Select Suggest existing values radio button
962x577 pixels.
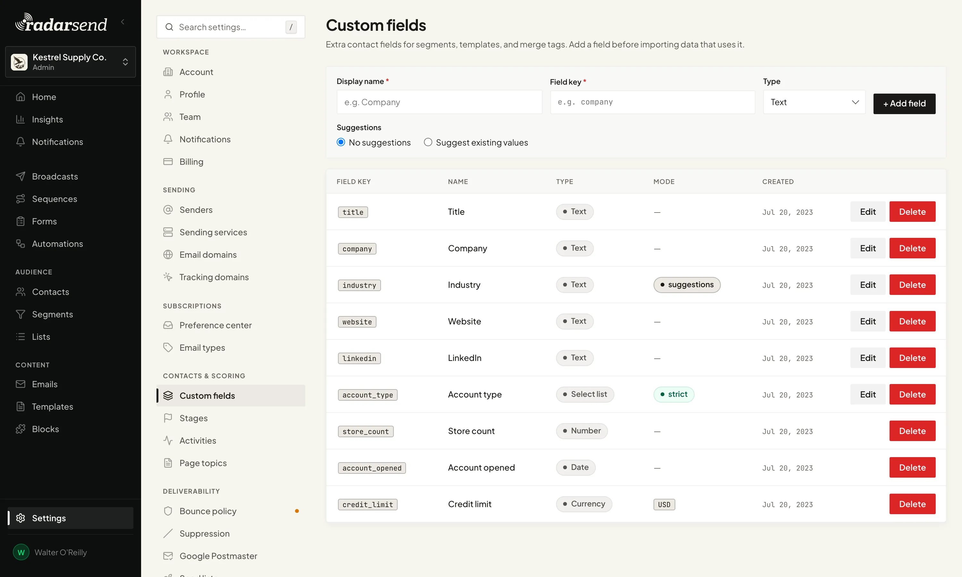click(x=428, y=142)
